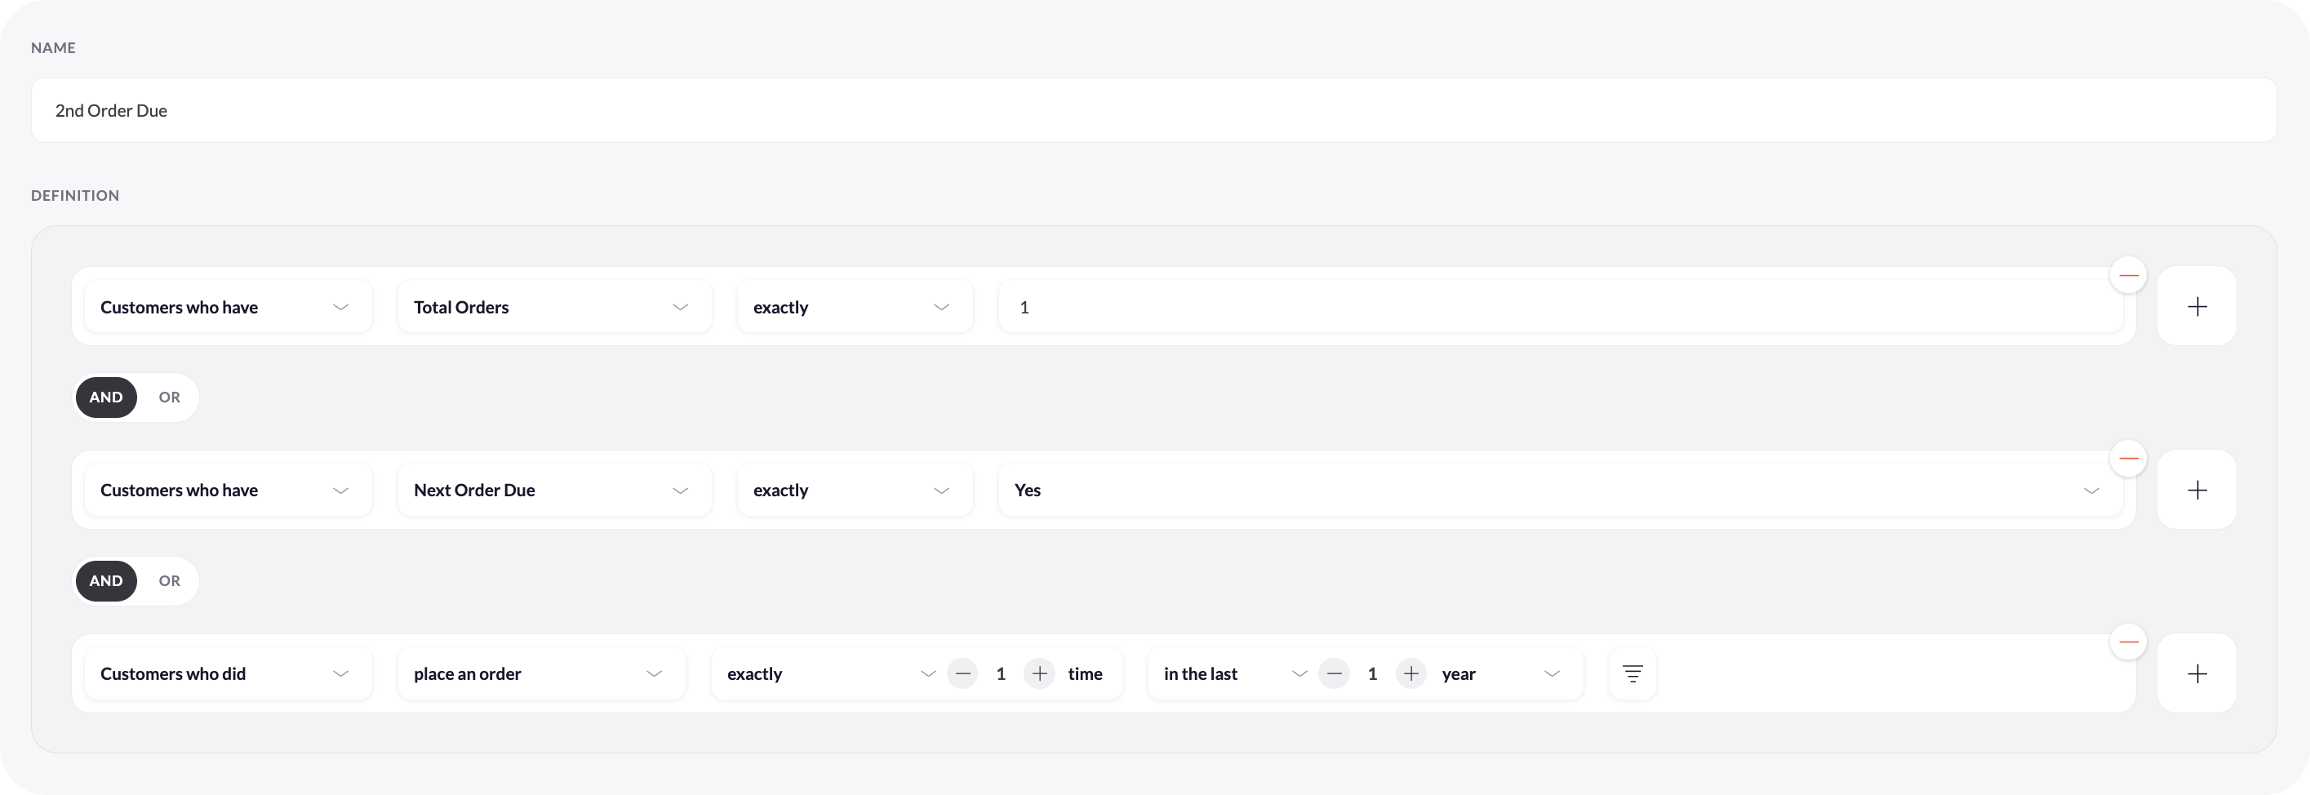Open the Total Orders property dropdown

(554, 307)
